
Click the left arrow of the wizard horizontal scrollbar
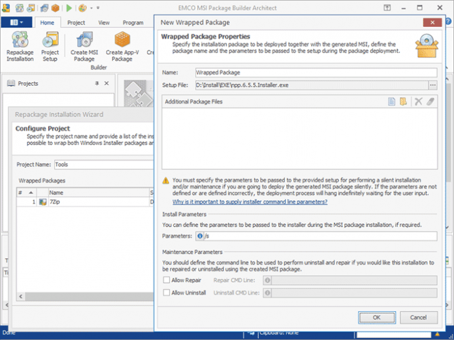[21, 296]
